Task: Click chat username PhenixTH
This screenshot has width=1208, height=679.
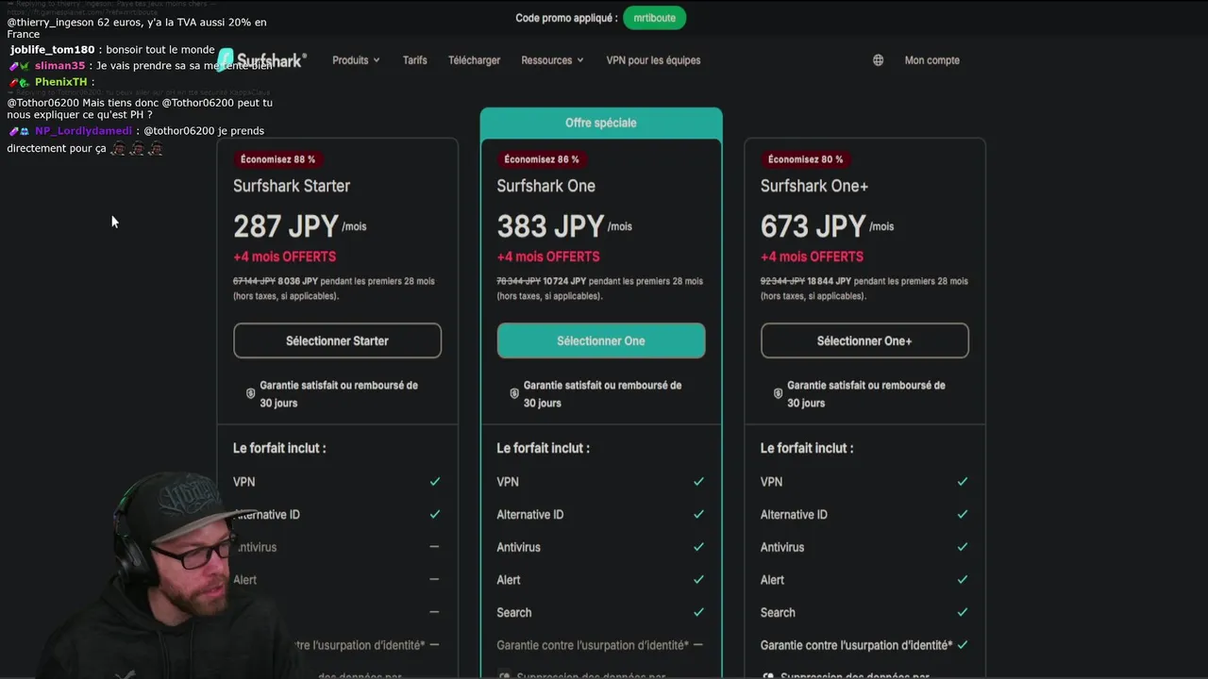Action: pyautogui.click(x=60, y=82)
